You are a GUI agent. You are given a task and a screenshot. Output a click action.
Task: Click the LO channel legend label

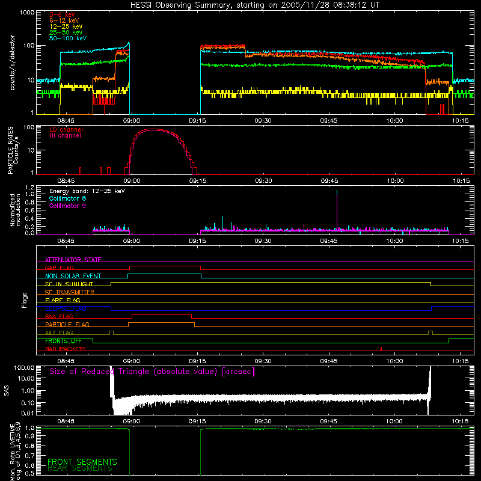coord(66,129)
